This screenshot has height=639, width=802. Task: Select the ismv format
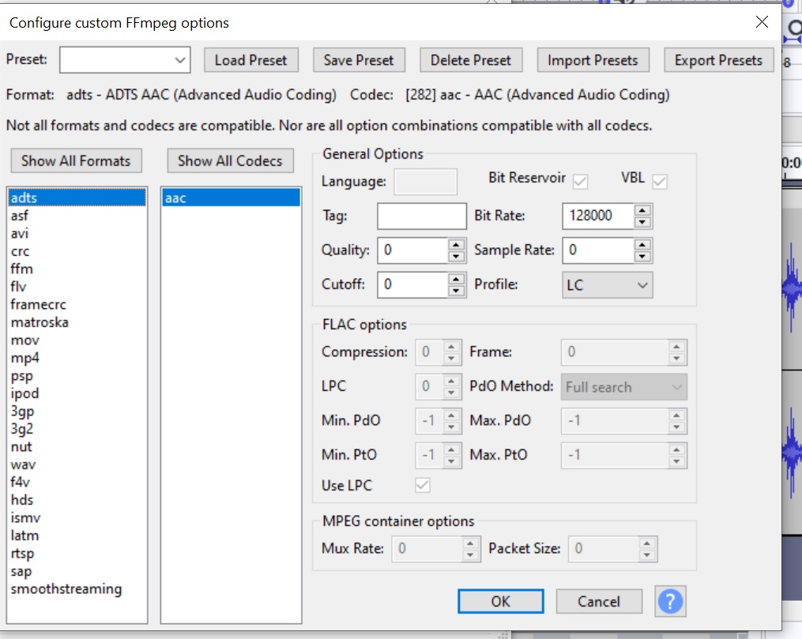77,518
